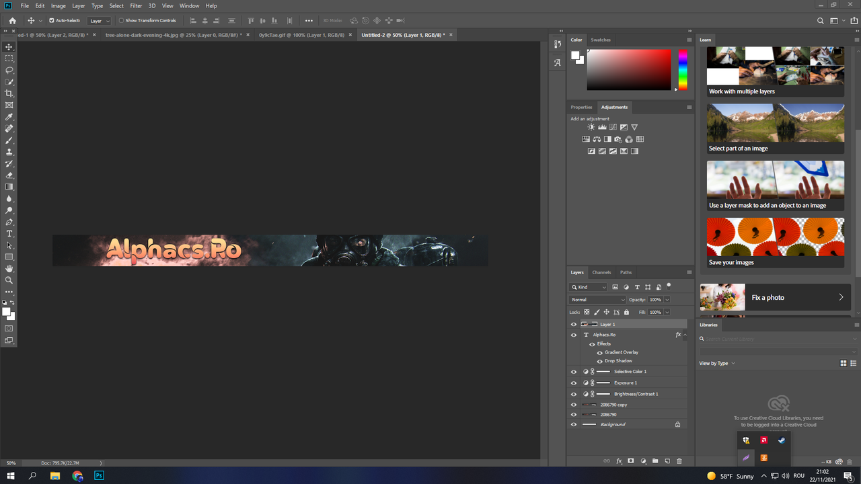This screenshot has width=861, height=484.
Task: Open the Auto-Select Layer dropdown
Action: pos(100,21)
